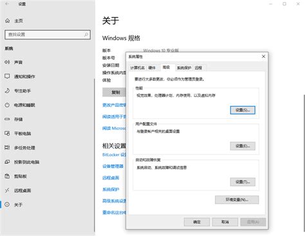
Task: Open 通知和操作 via its message icon
Action: tap(7, 77)
